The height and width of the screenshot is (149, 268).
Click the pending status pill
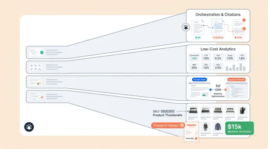click(x=218, y=38)
